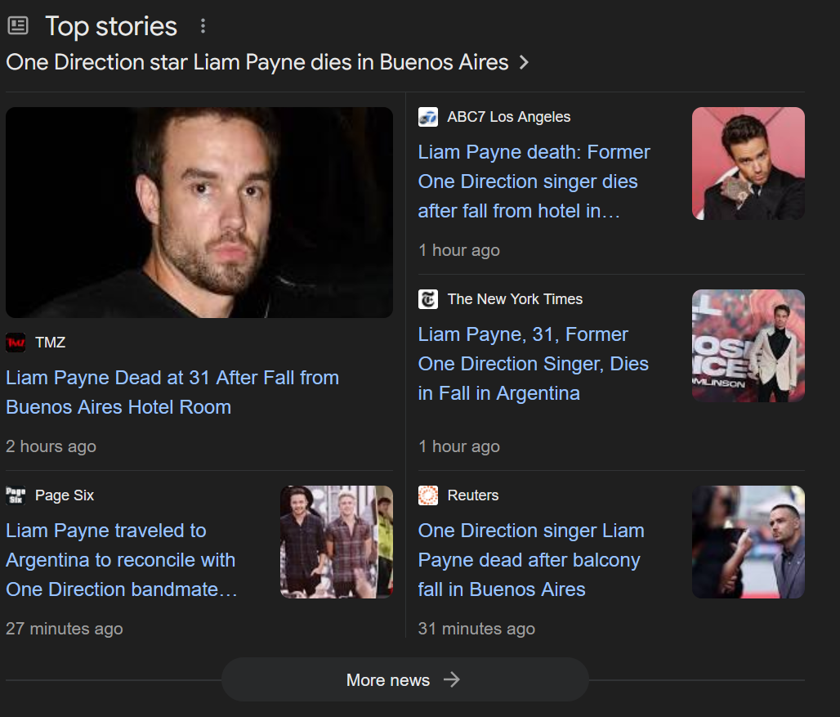Open the ABC7 Los Angeles story thumbnail

[x=748, y=164]
